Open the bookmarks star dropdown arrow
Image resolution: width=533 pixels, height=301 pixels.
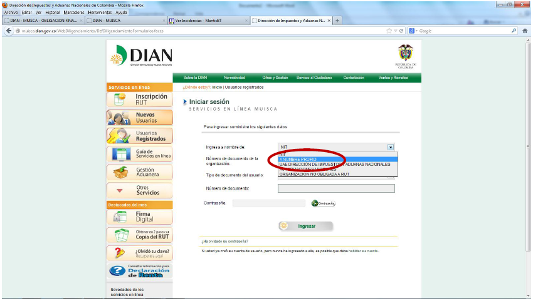click(396, 31)
